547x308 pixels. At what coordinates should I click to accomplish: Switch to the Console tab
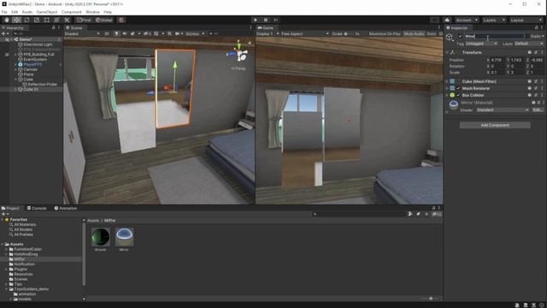[x=37, y=208]
